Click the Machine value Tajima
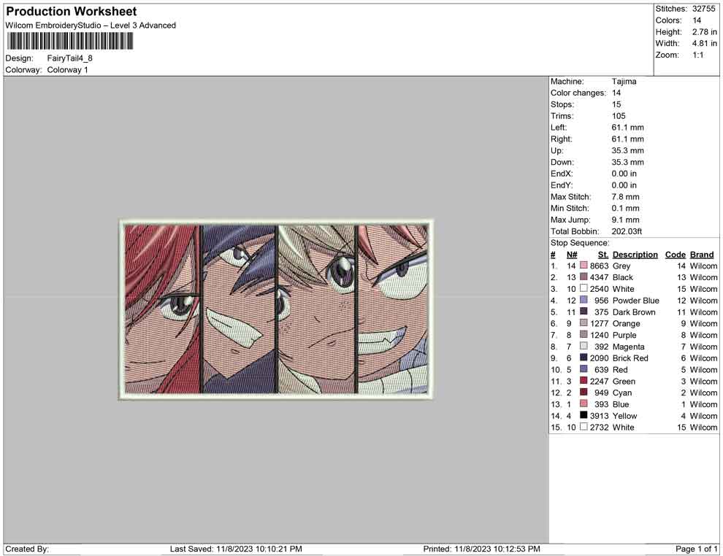Screen dimensions: 723x556 coord(624,82)
